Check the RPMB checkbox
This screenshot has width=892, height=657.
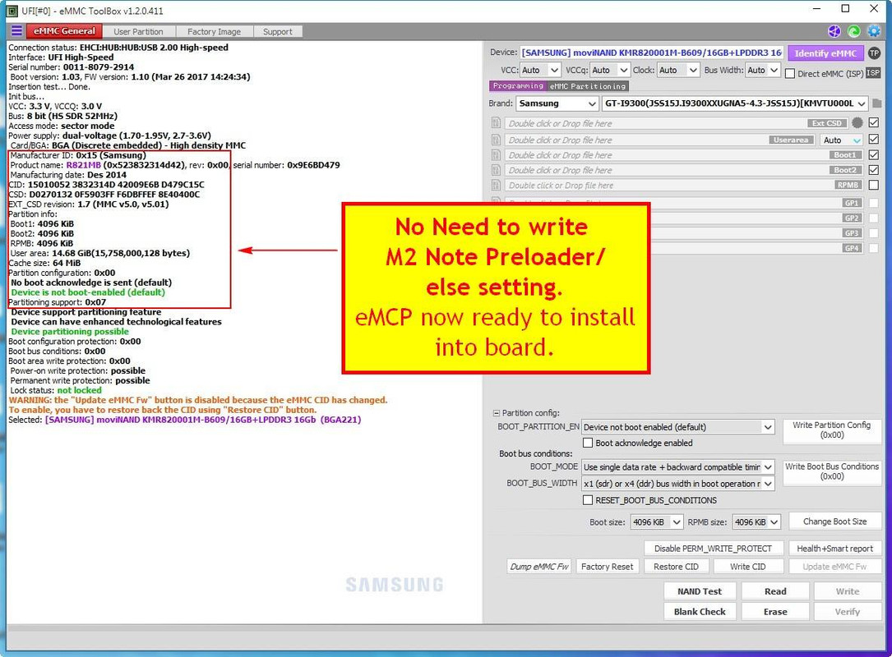pos(874,185)
